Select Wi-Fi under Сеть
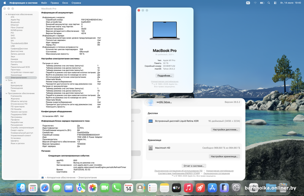Image resolution: width=304 pixels, height=196 pixels. 13,83
